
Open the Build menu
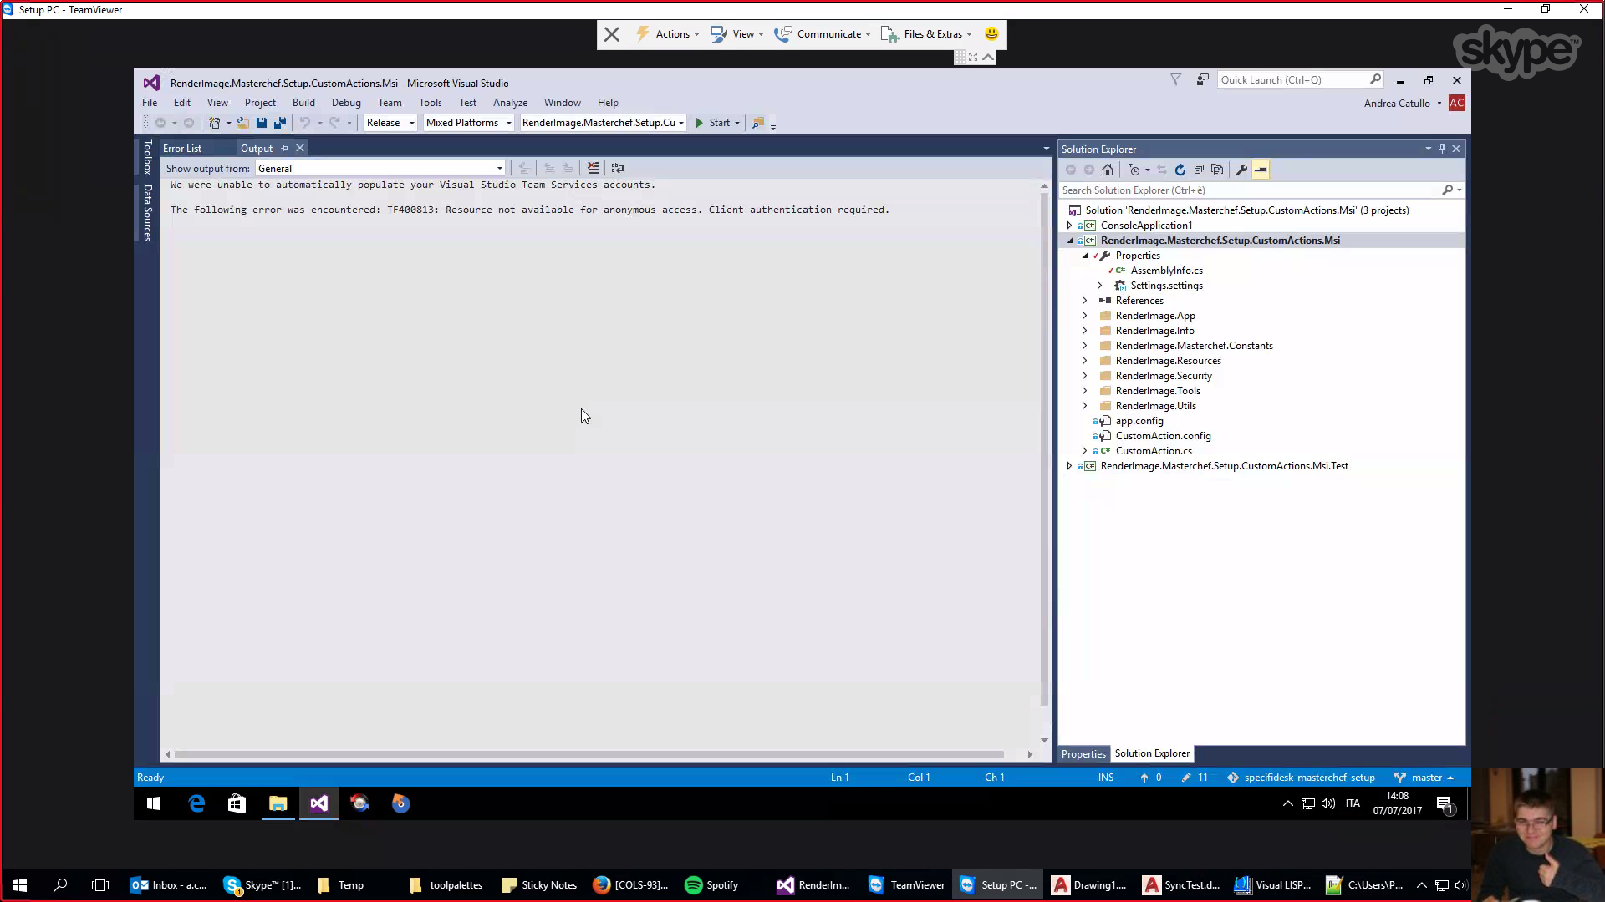pyautogui.click(x=303, y=103)
